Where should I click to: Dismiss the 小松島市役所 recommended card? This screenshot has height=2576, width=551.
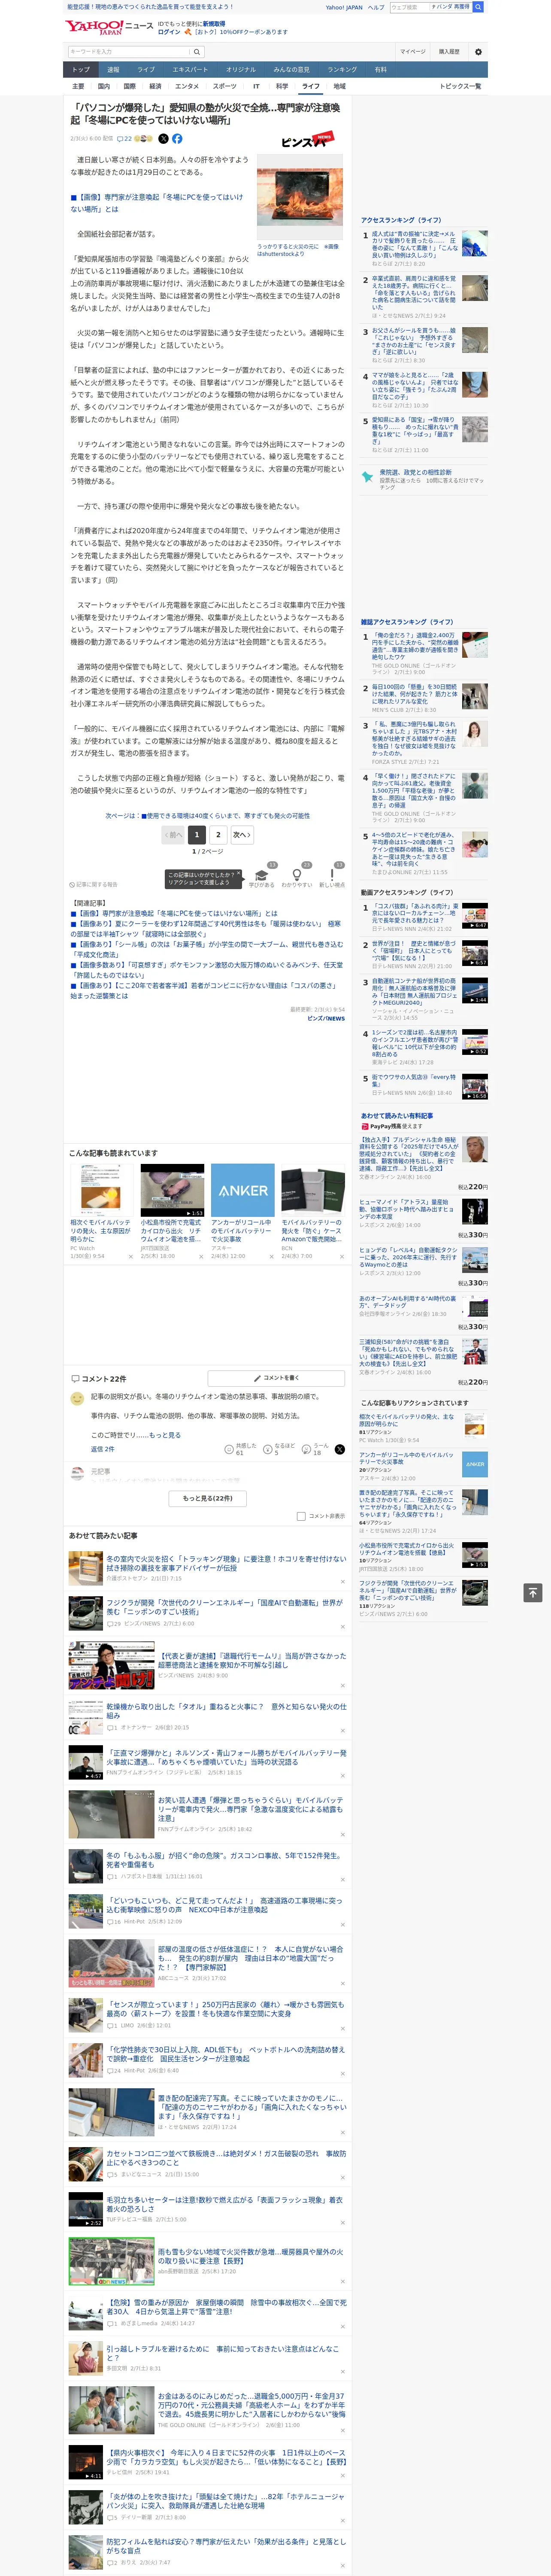pyautogui.click(x=201, y=1257)
